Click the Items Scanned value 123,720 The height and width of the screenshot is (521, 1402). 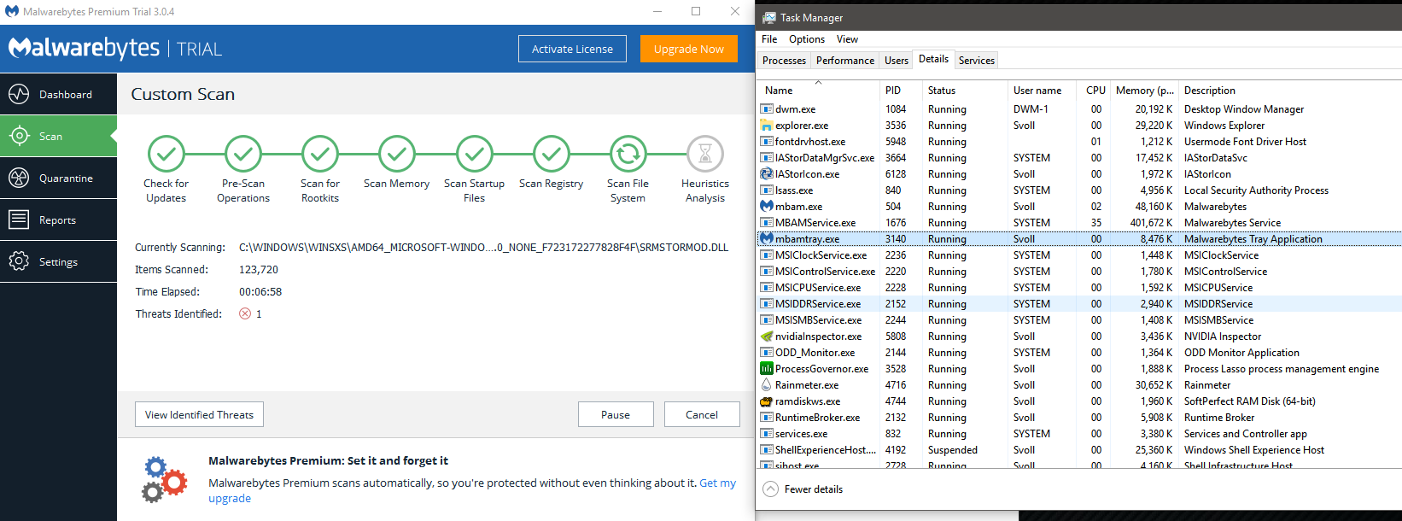click(x=259, y=269)
